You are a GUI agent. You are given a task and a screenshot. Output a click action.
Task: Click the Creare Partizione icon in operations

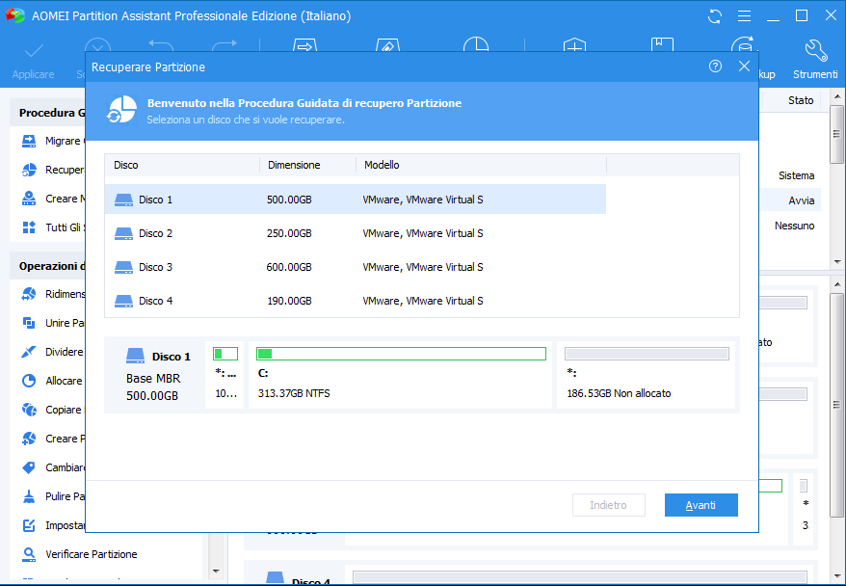click(x=29, y=439)
